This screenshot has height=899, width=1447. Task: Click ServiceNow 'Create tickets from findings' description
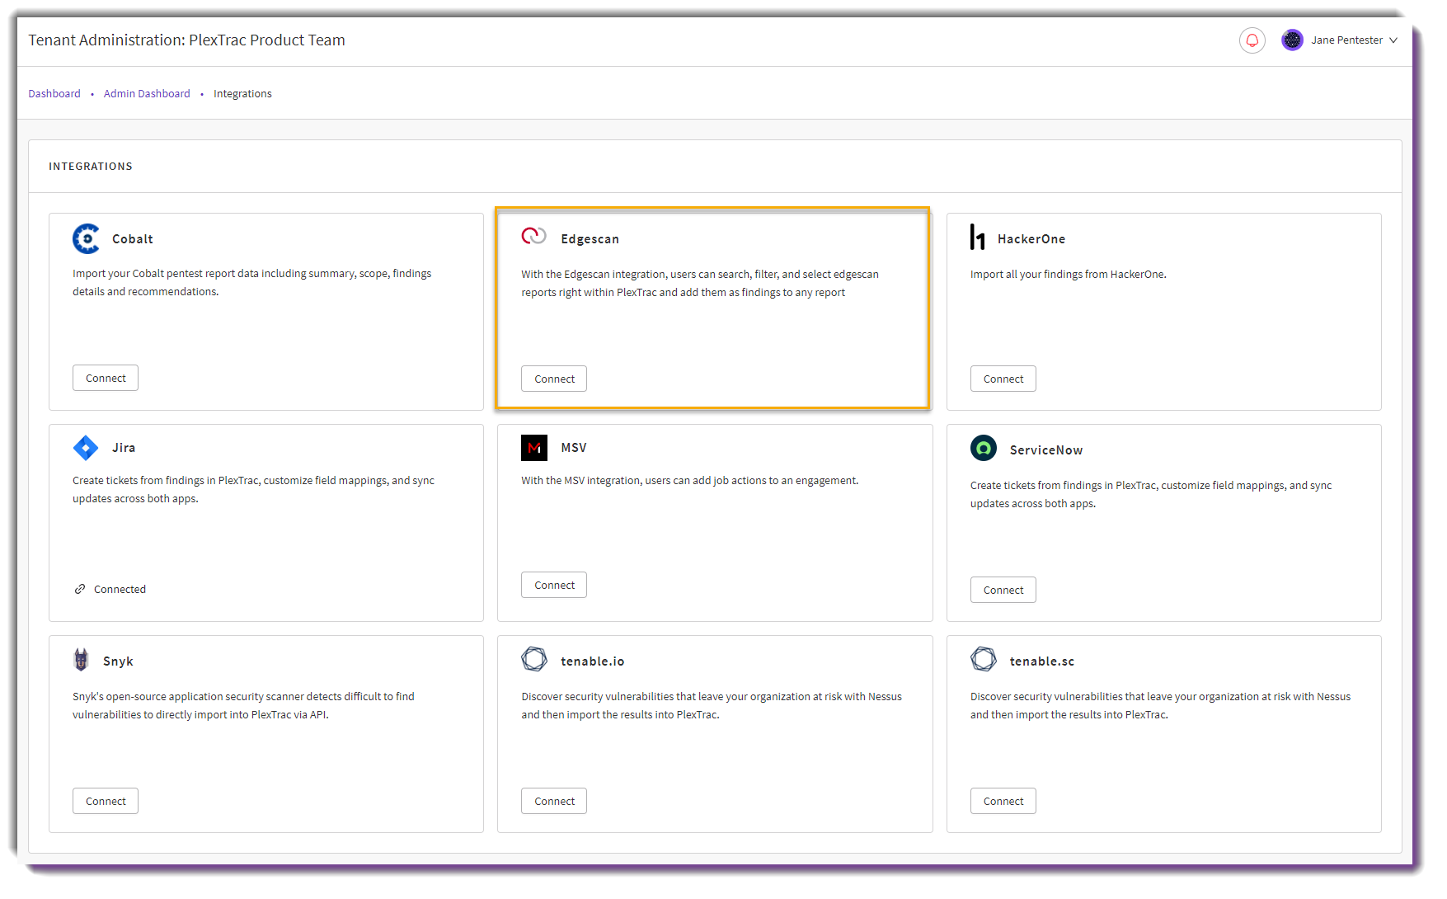pos(1151,494)
